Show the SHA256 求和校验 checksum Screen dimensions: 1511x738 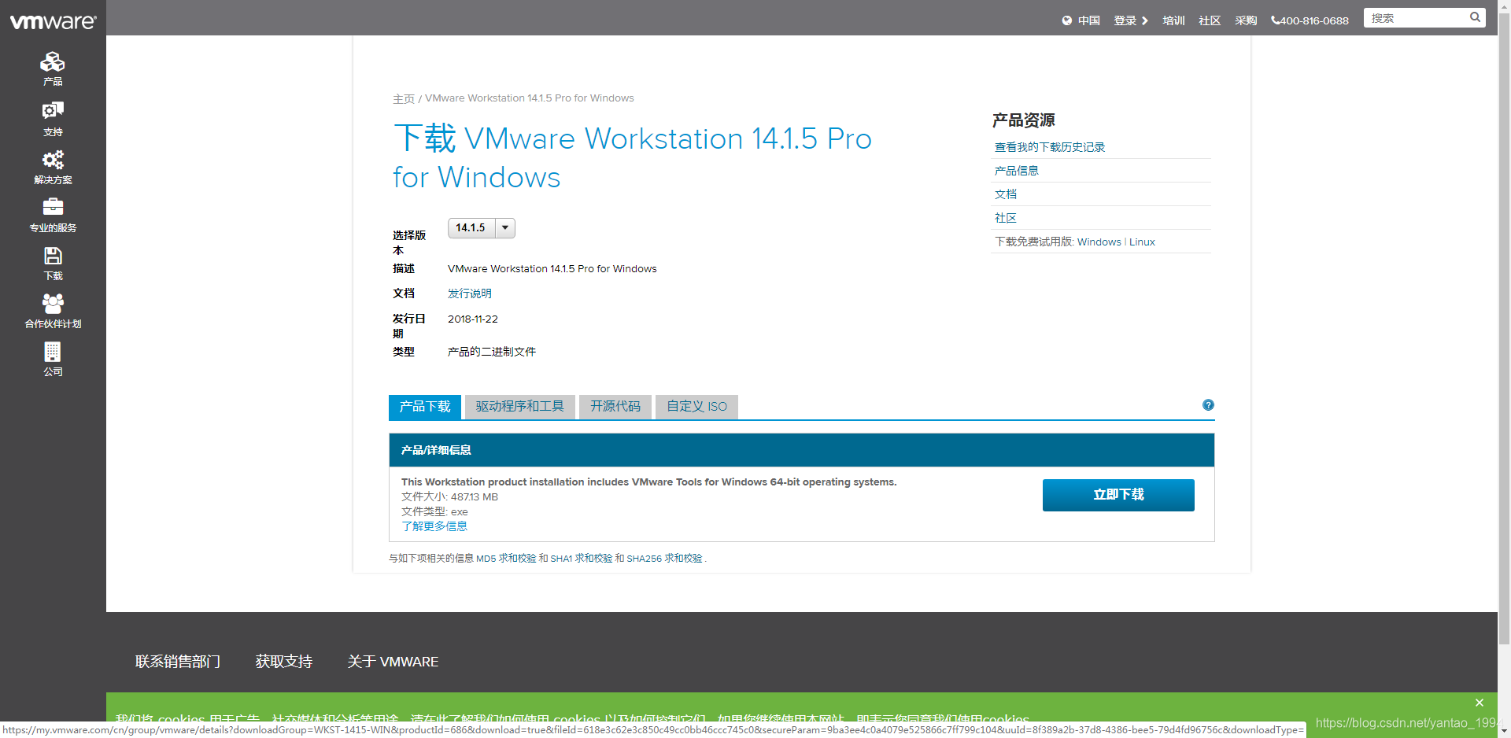[x=664, y=559]
